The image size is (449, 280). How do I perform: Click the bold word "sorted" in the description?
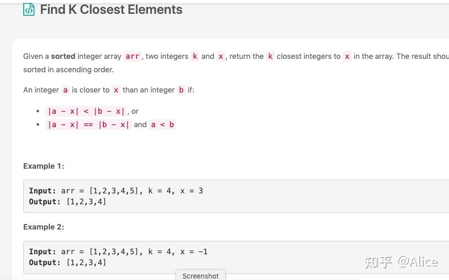click(63, 56)
